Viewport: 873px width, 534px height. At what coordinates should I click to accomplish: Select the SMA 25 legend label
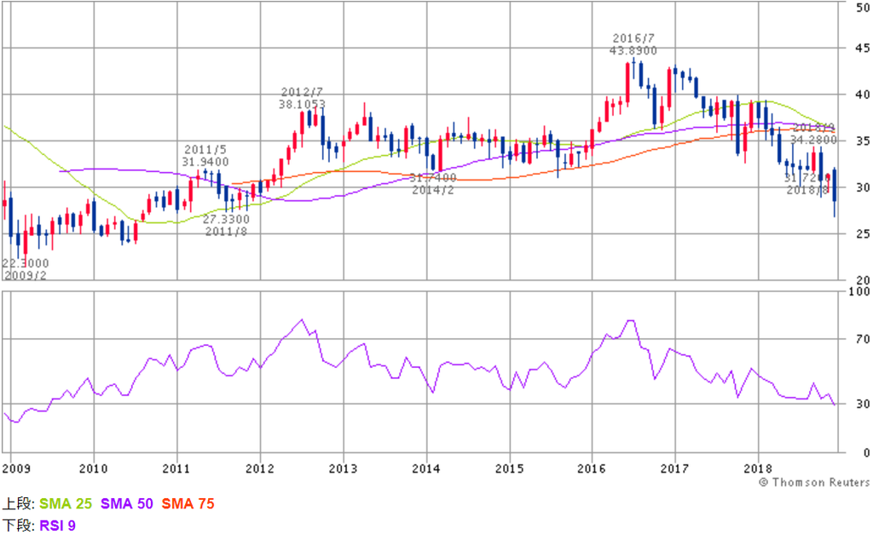pos(66,503)
